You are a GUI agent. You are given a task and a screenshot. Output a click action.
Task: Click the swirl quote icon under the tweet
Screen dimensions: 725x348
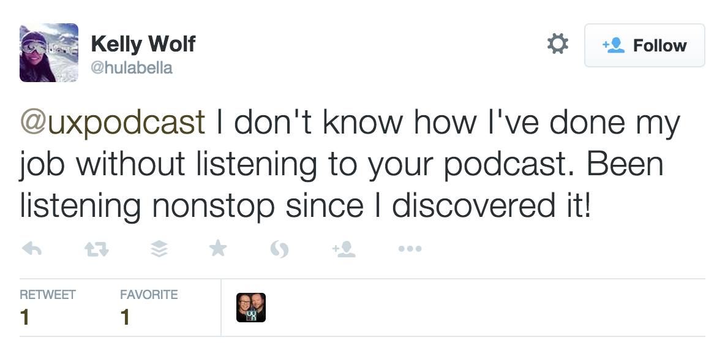click(279, 249)
